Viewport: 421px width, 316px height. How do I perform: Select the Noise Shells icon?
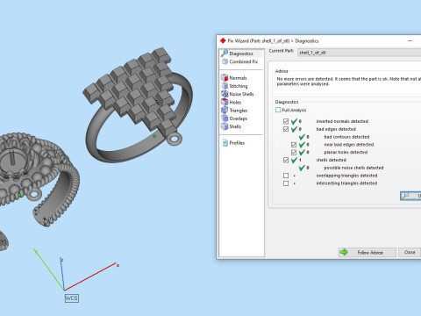point(225,94)
